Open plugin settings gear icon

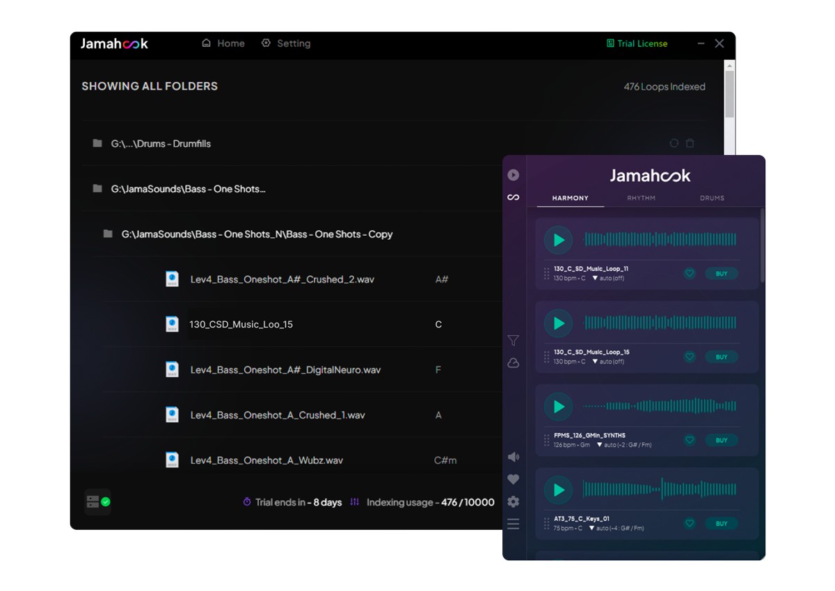(x=514, y=501)
